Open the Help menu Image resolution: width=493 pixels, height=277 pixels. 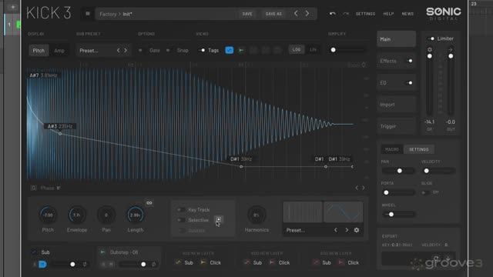coord(388,14)
